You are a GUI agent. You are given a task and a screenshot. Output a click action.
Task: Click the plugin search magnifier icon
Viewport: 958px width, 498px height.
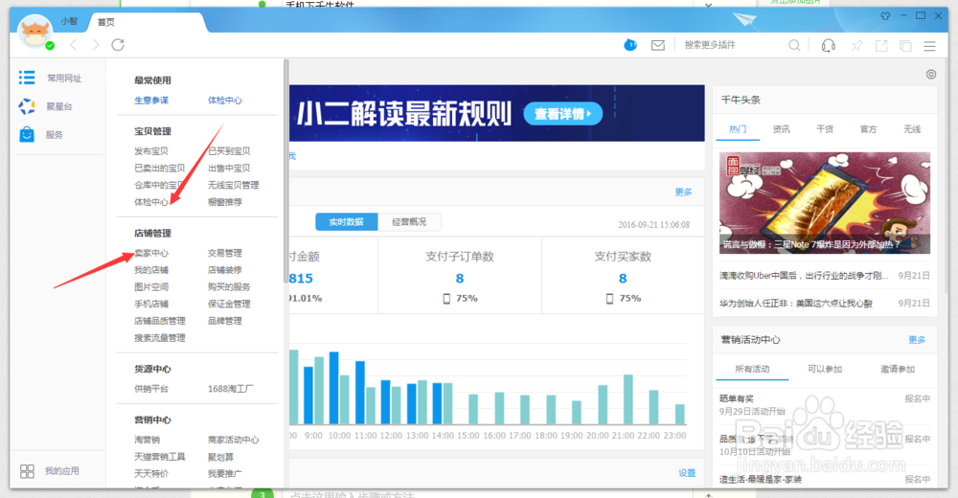coord(794,45)
